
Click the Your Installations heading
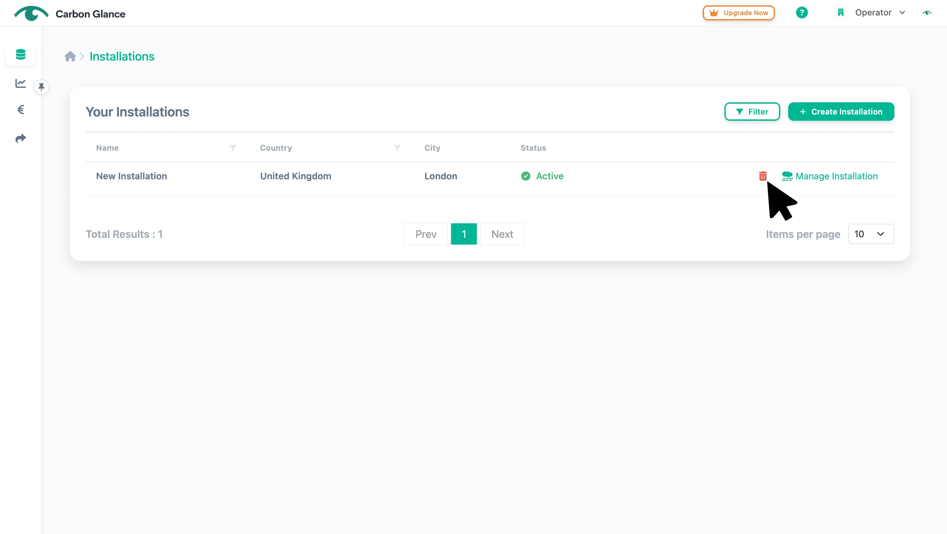tap(137, 112)
